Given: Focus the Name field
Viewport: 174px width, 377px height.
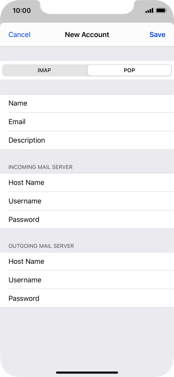Looking at the screenshot, I should pos(87,104).
